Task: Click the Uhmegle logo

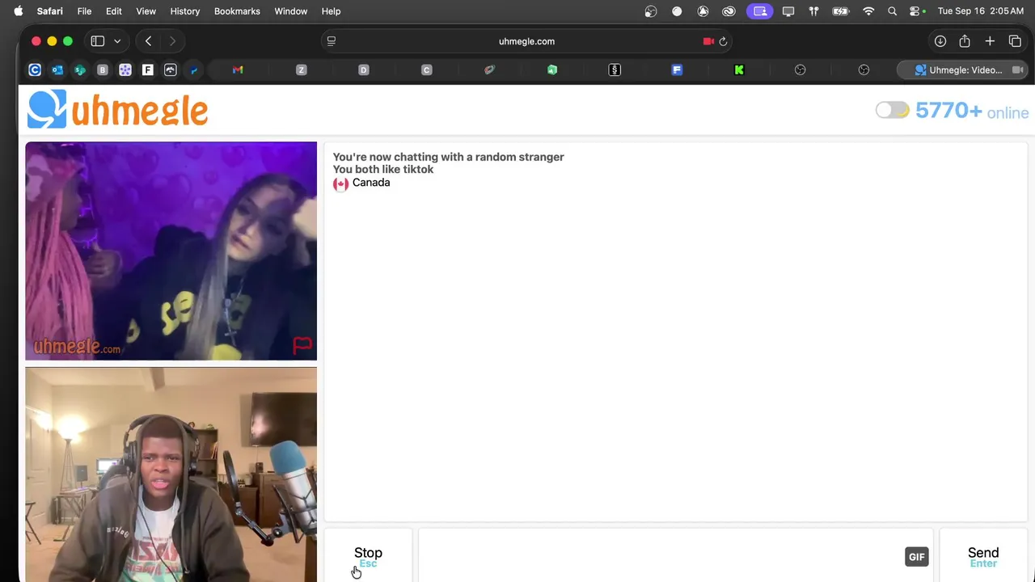Action: tap(118, 109)
